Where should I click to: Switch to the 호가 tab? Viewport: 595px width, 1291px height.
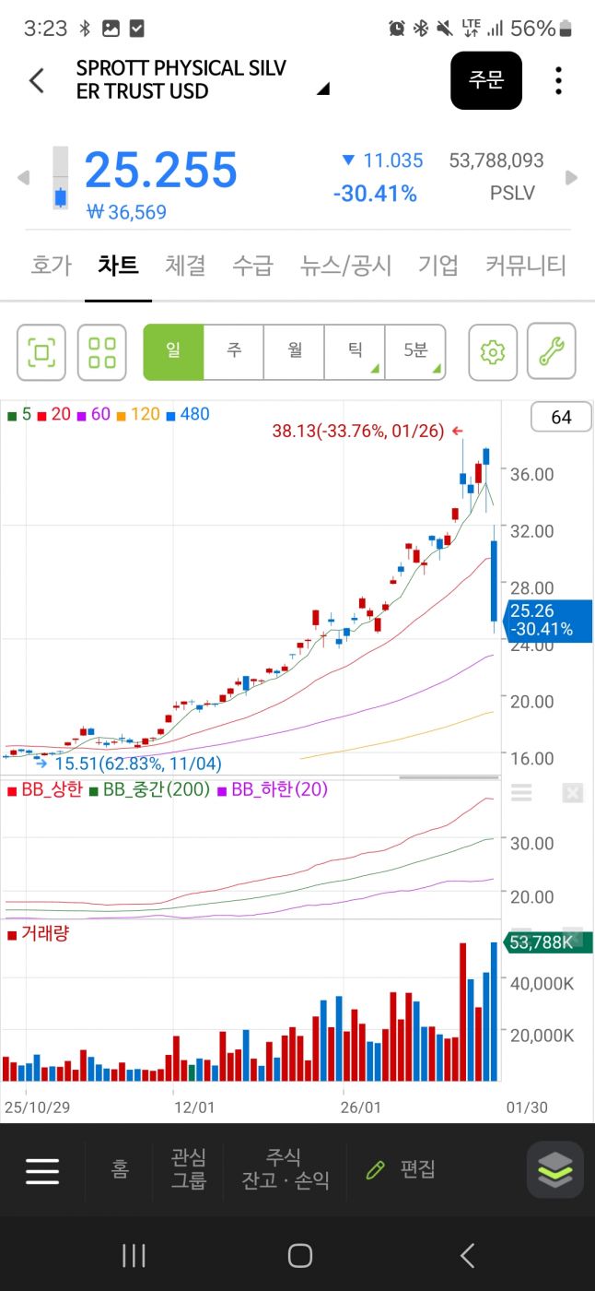(51, 266)
